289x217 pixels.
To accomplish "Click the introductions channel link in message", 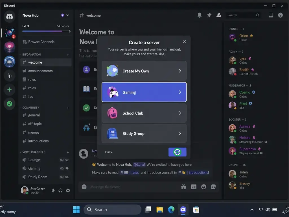I will pos(193,173).
